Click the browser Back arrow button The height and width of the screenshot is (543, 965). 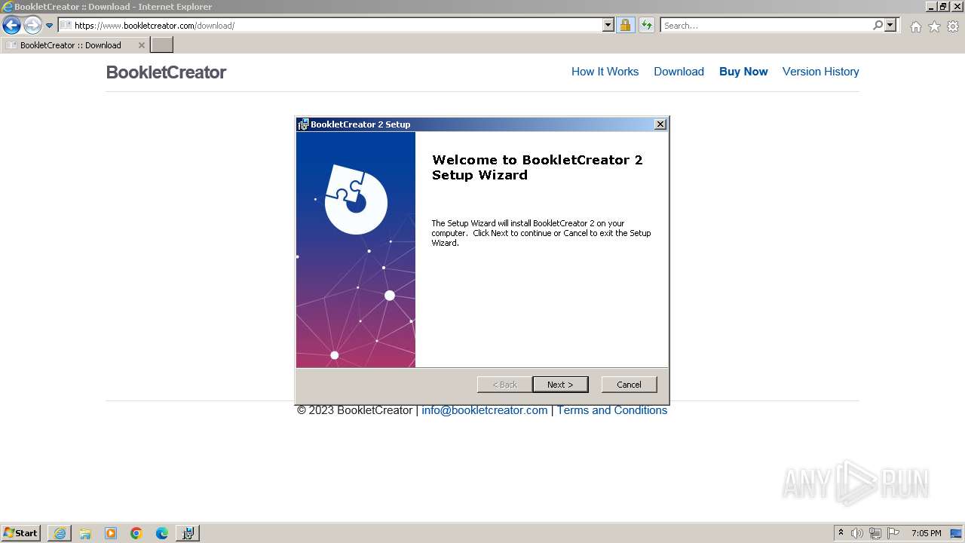[11, 26]
